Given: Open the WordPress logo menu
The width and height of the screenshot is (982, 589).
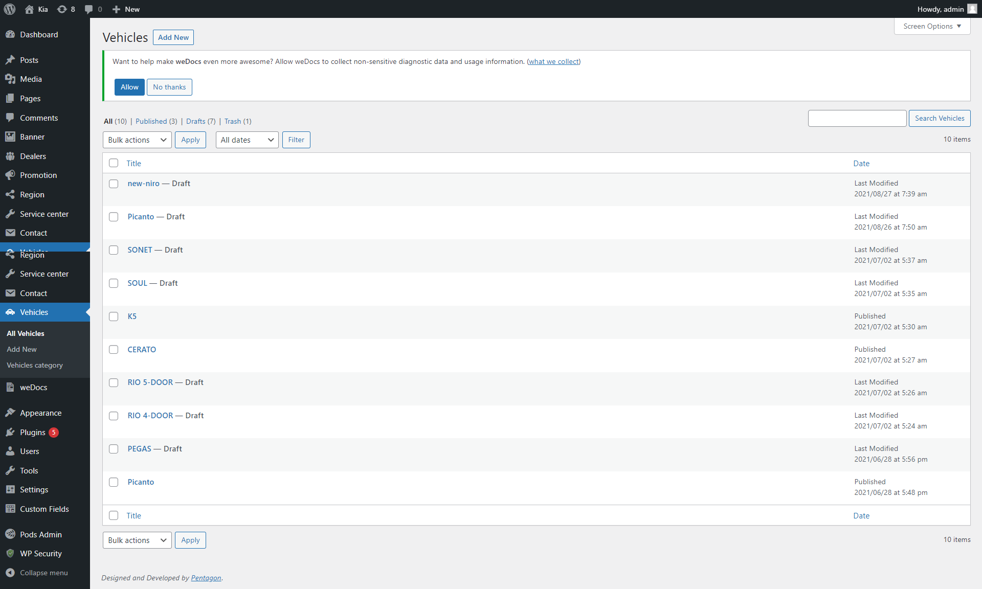Looking at the screenshot, I should [10, 9].
